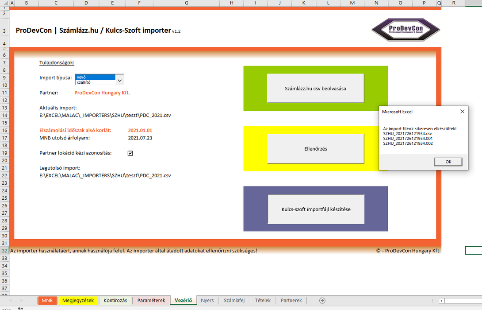Click previous sheet navigation arrow
This screenshot has height=310, width=482.
pos(11,300)
